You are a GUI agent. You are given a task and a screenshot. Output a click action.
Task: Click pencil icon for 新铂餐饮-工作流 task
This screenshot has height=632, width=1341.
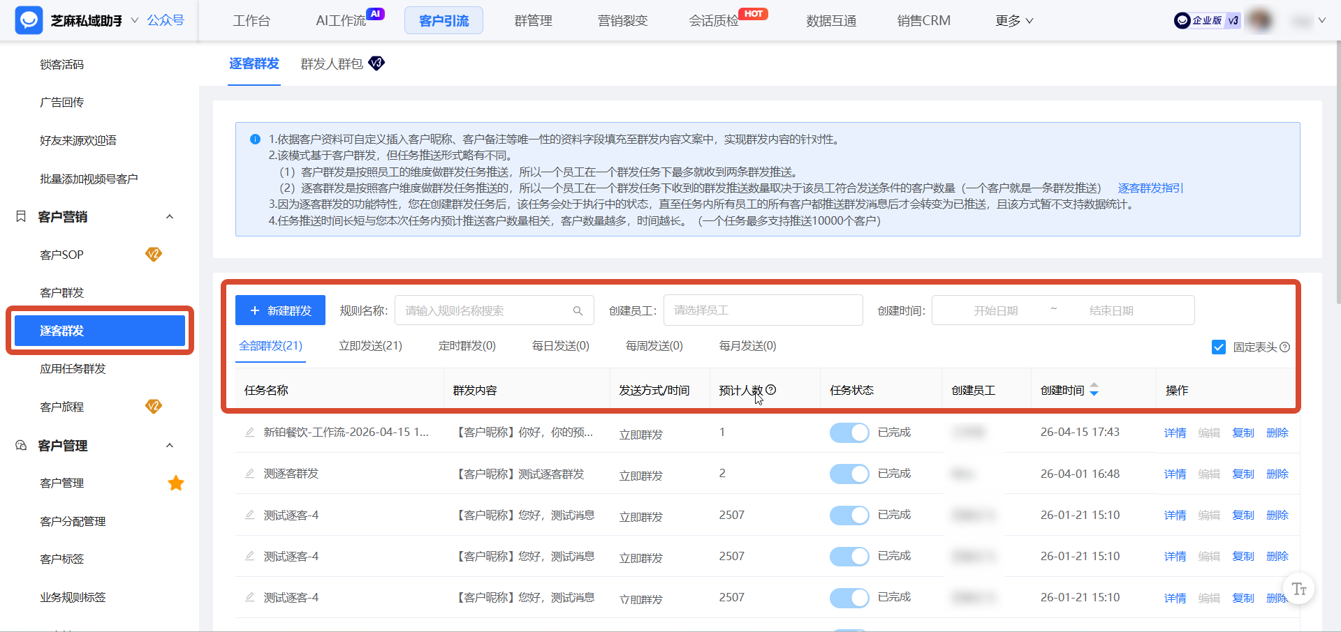pos(249,432)
